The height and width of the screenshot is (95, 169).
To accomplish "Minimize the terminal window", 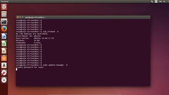I will 20,17.
